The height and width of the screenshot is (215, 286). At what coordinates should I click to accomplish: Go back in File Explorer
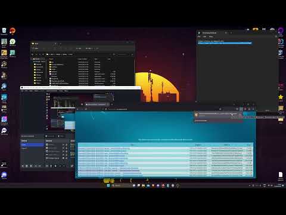[x=32, y=54]
